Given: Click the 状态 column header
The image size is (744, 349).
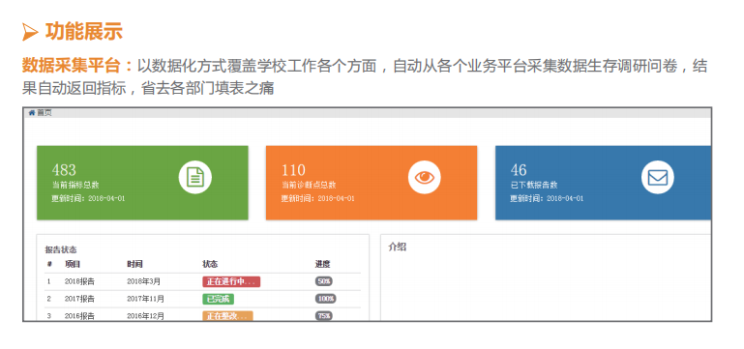Looking at the screenshot, I should [210, 264].
